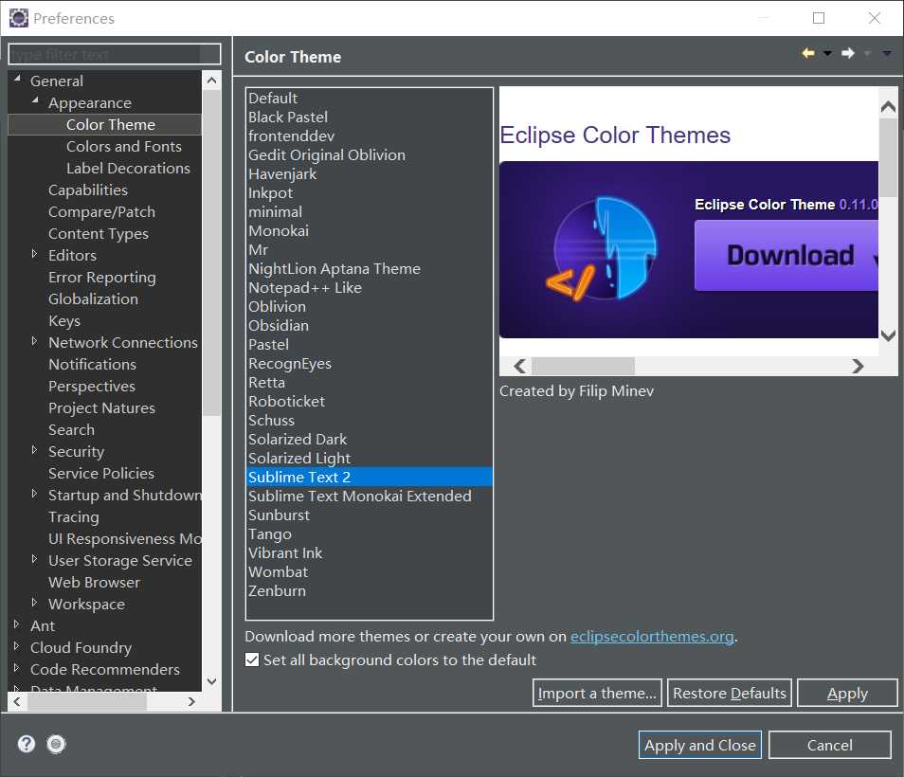The width and height of the screenshot is (904, 777).
Task: Open the help icon at bottom left
Action: [26, 744]
